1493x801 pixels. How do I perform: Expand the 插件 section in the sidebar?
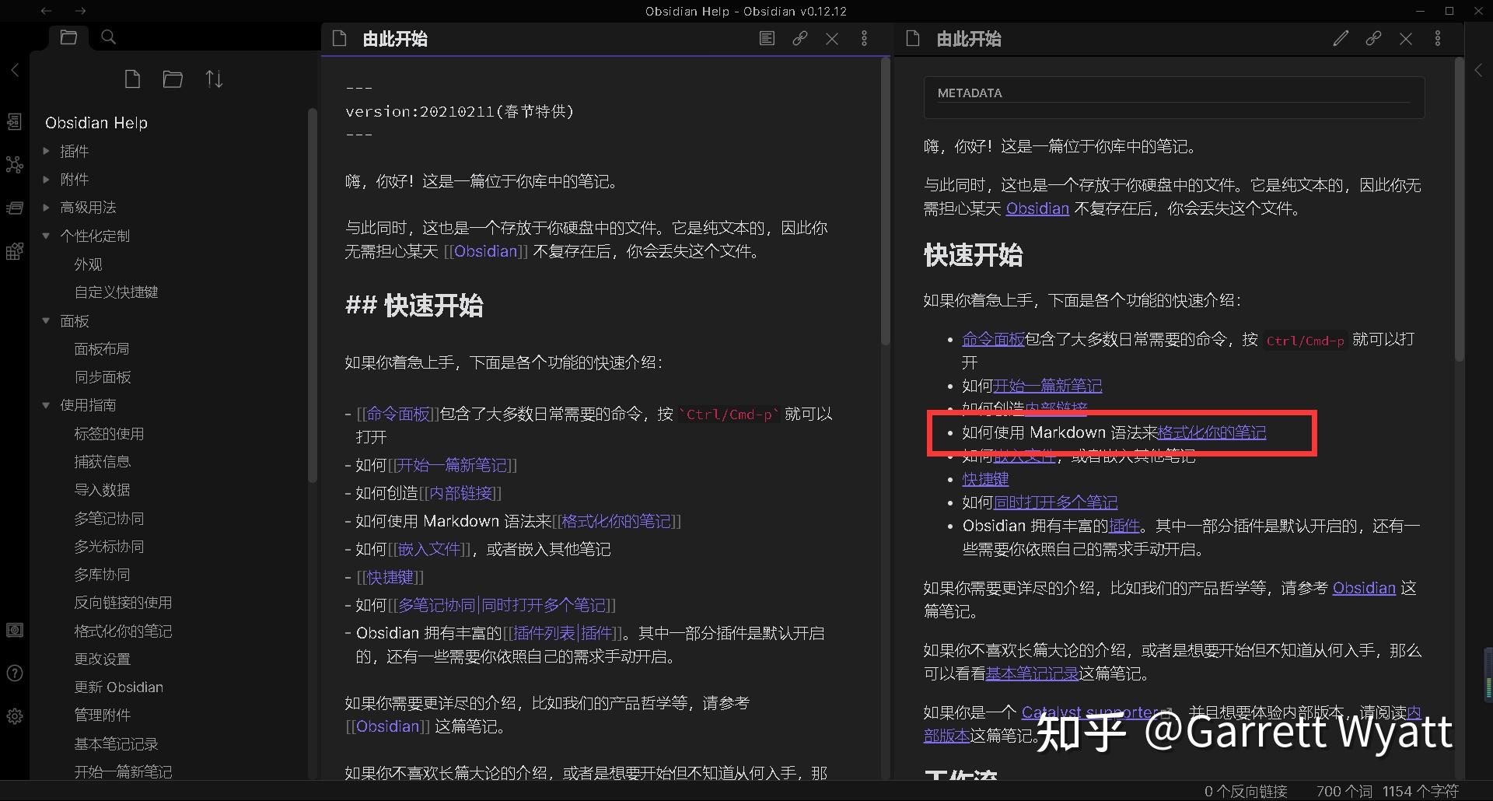(x=46, y=151)
